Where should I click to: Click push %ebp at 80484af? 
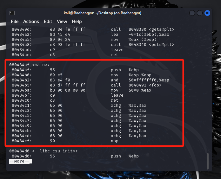(125, 70)
